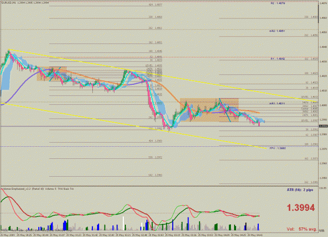Click the mR1: 1.4011 pivot label
Screen dimensions: 328x237
[277, 103]
